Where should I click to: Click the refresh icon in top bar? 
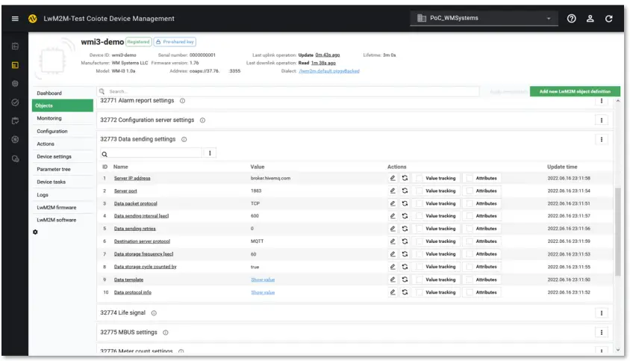point(609,19)
